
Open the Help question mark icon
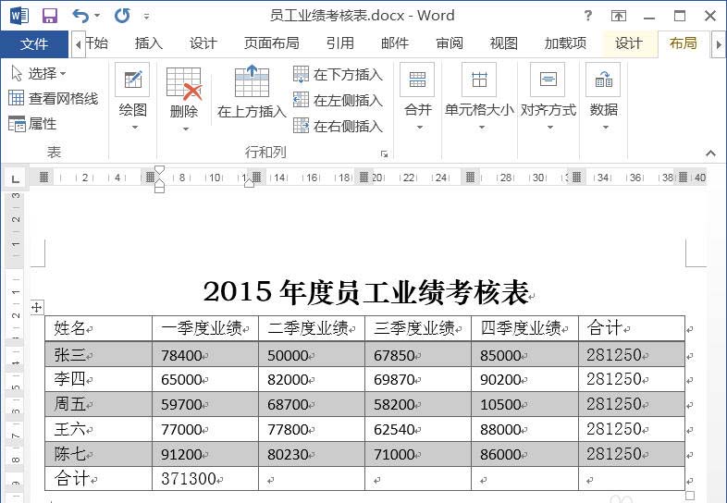pos(588,16)
